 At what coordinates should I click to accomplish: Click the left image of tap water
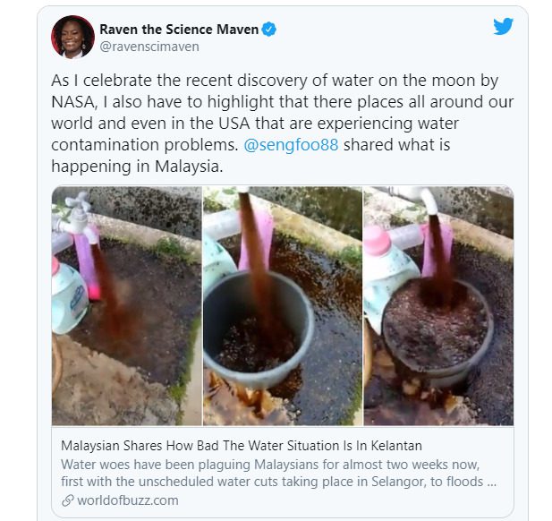tap(127, 306)
